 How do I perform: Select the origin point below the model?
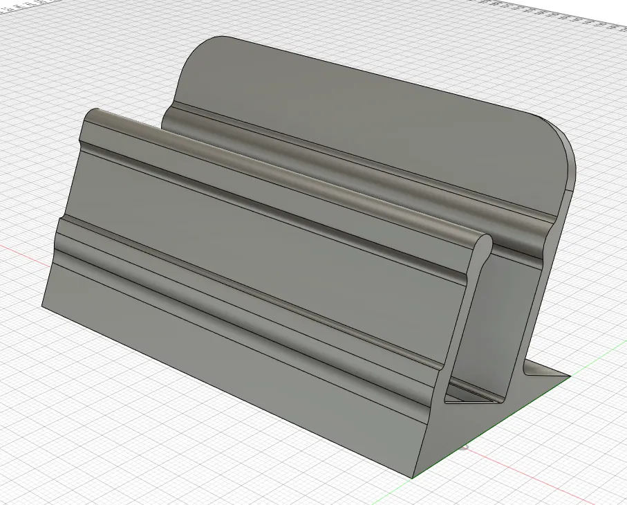[x=464, y=447]
